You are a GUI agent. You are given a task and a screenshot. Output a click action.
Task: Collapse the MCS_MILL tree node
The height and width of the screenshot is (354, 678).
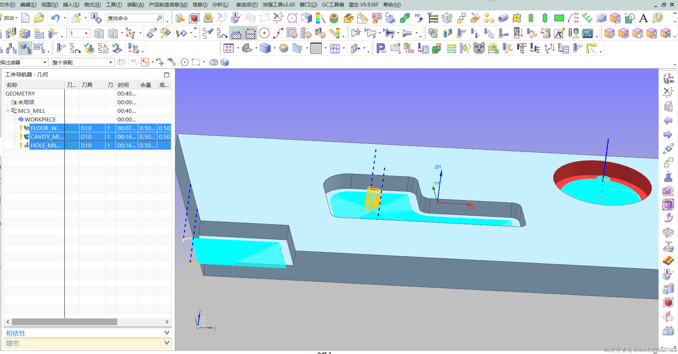pyautogui.click(x=8, y=111)
